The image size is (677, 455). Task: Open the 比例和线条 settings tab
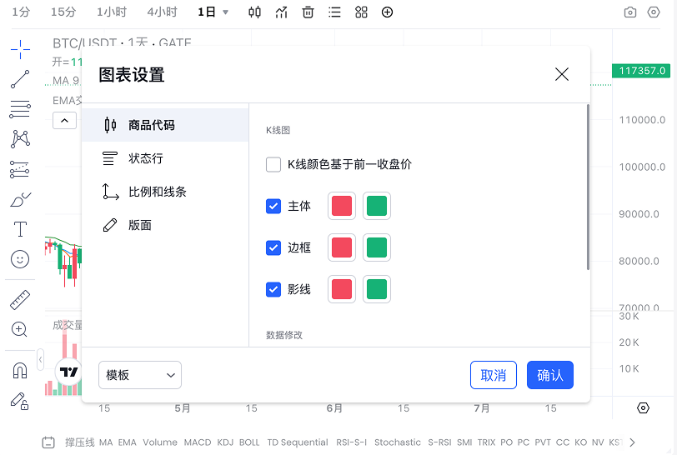(x=157, y=192)
